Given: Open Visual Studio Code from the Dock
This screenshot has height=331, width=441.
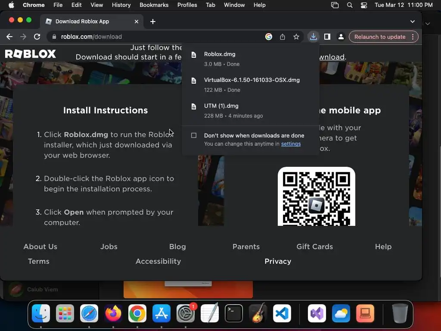Looking at the screenshot, I should [x=282, y=313].
